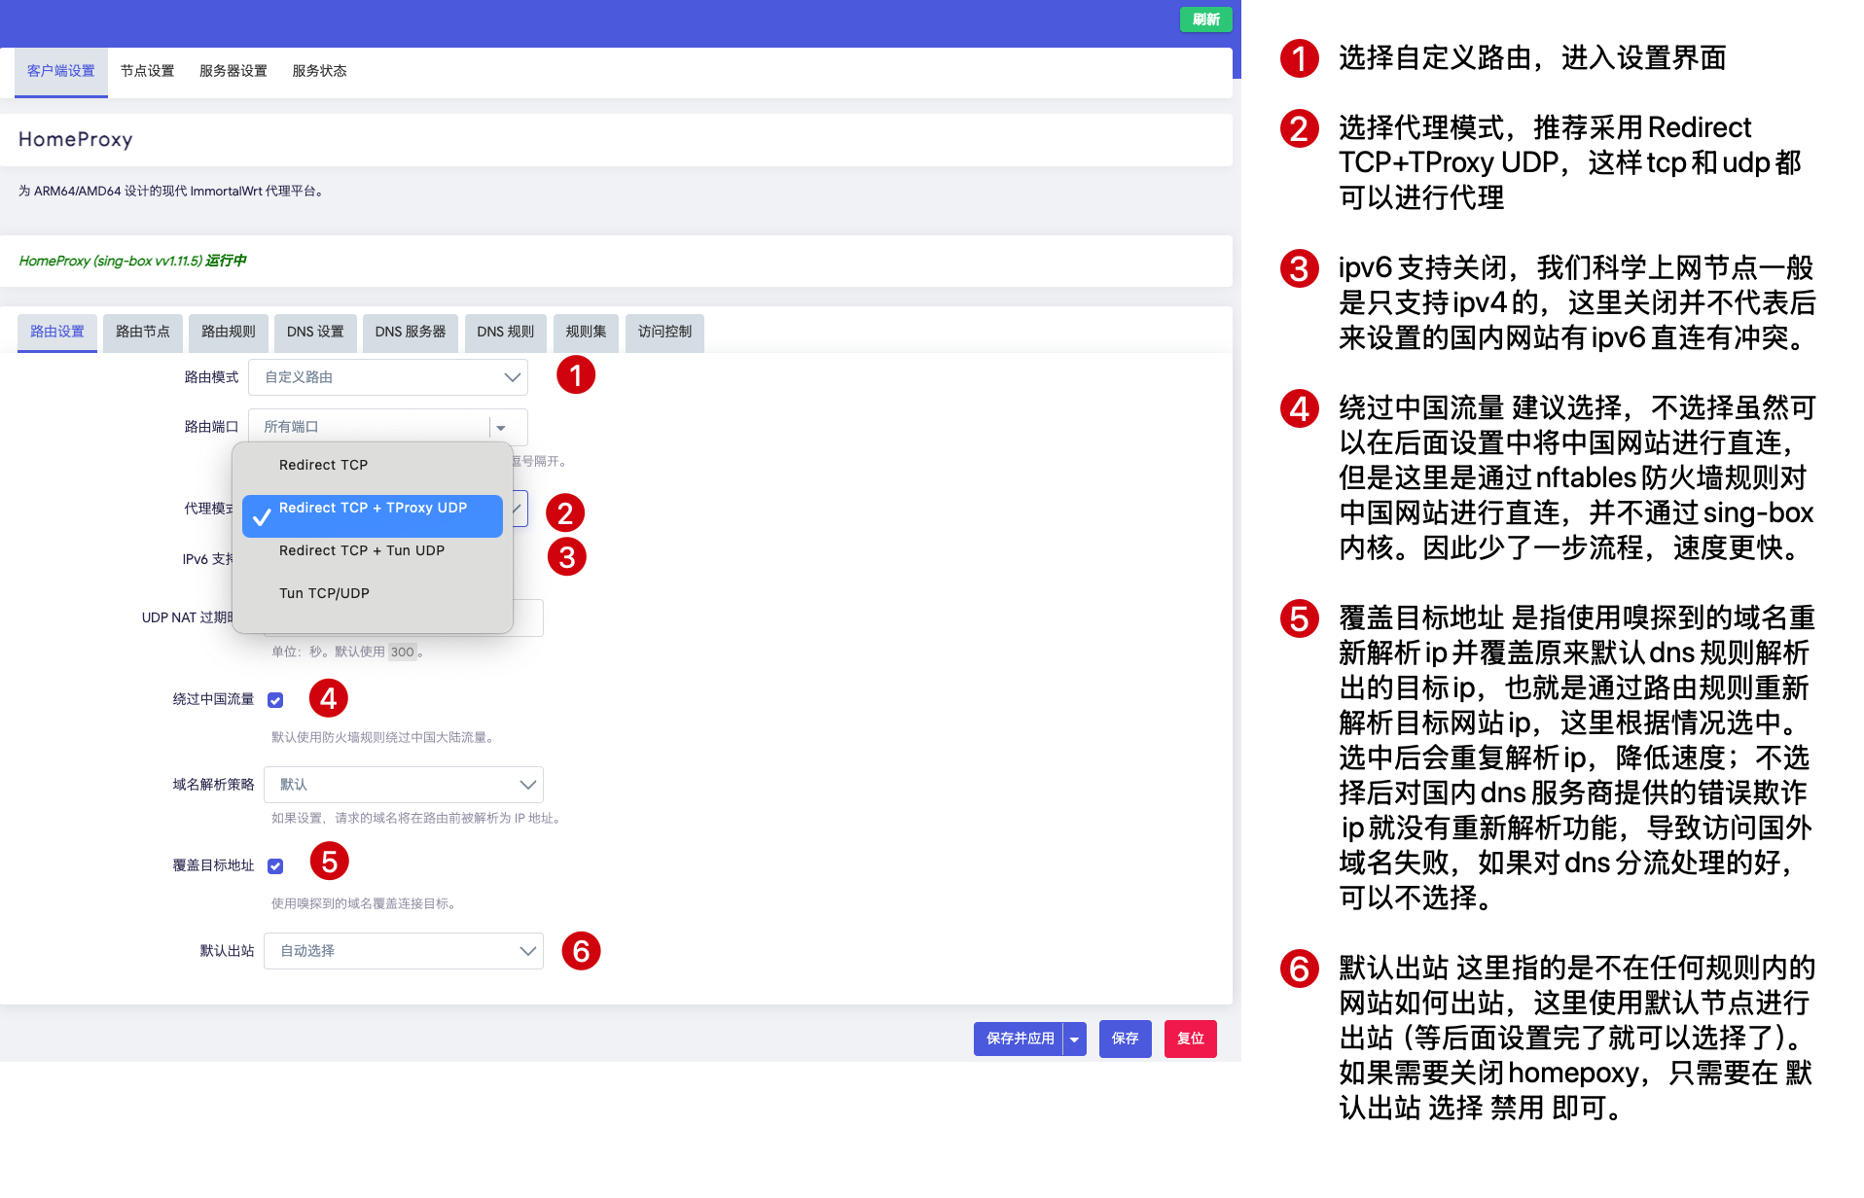Show the 规则集 sub-tab

pyautogui.click(x=586, y=332)
